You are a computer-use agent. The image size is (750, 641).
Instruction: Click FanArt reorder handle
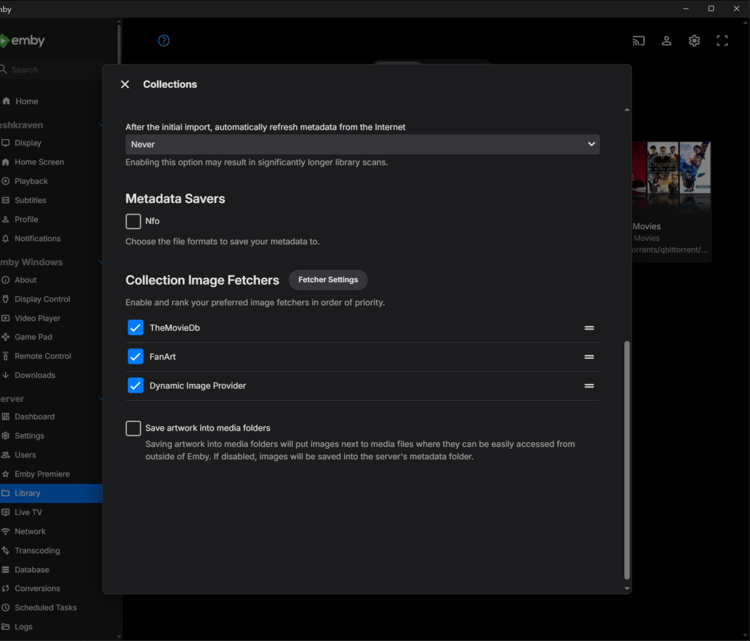[589, 357]
